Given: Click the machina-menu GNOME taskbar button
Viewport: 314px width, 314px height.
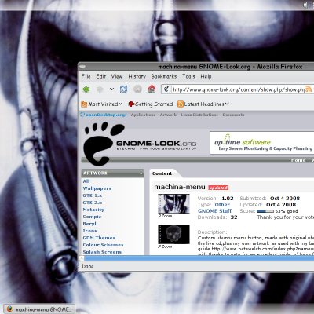Looking at the screenshot, I should [x=39, y=309].
